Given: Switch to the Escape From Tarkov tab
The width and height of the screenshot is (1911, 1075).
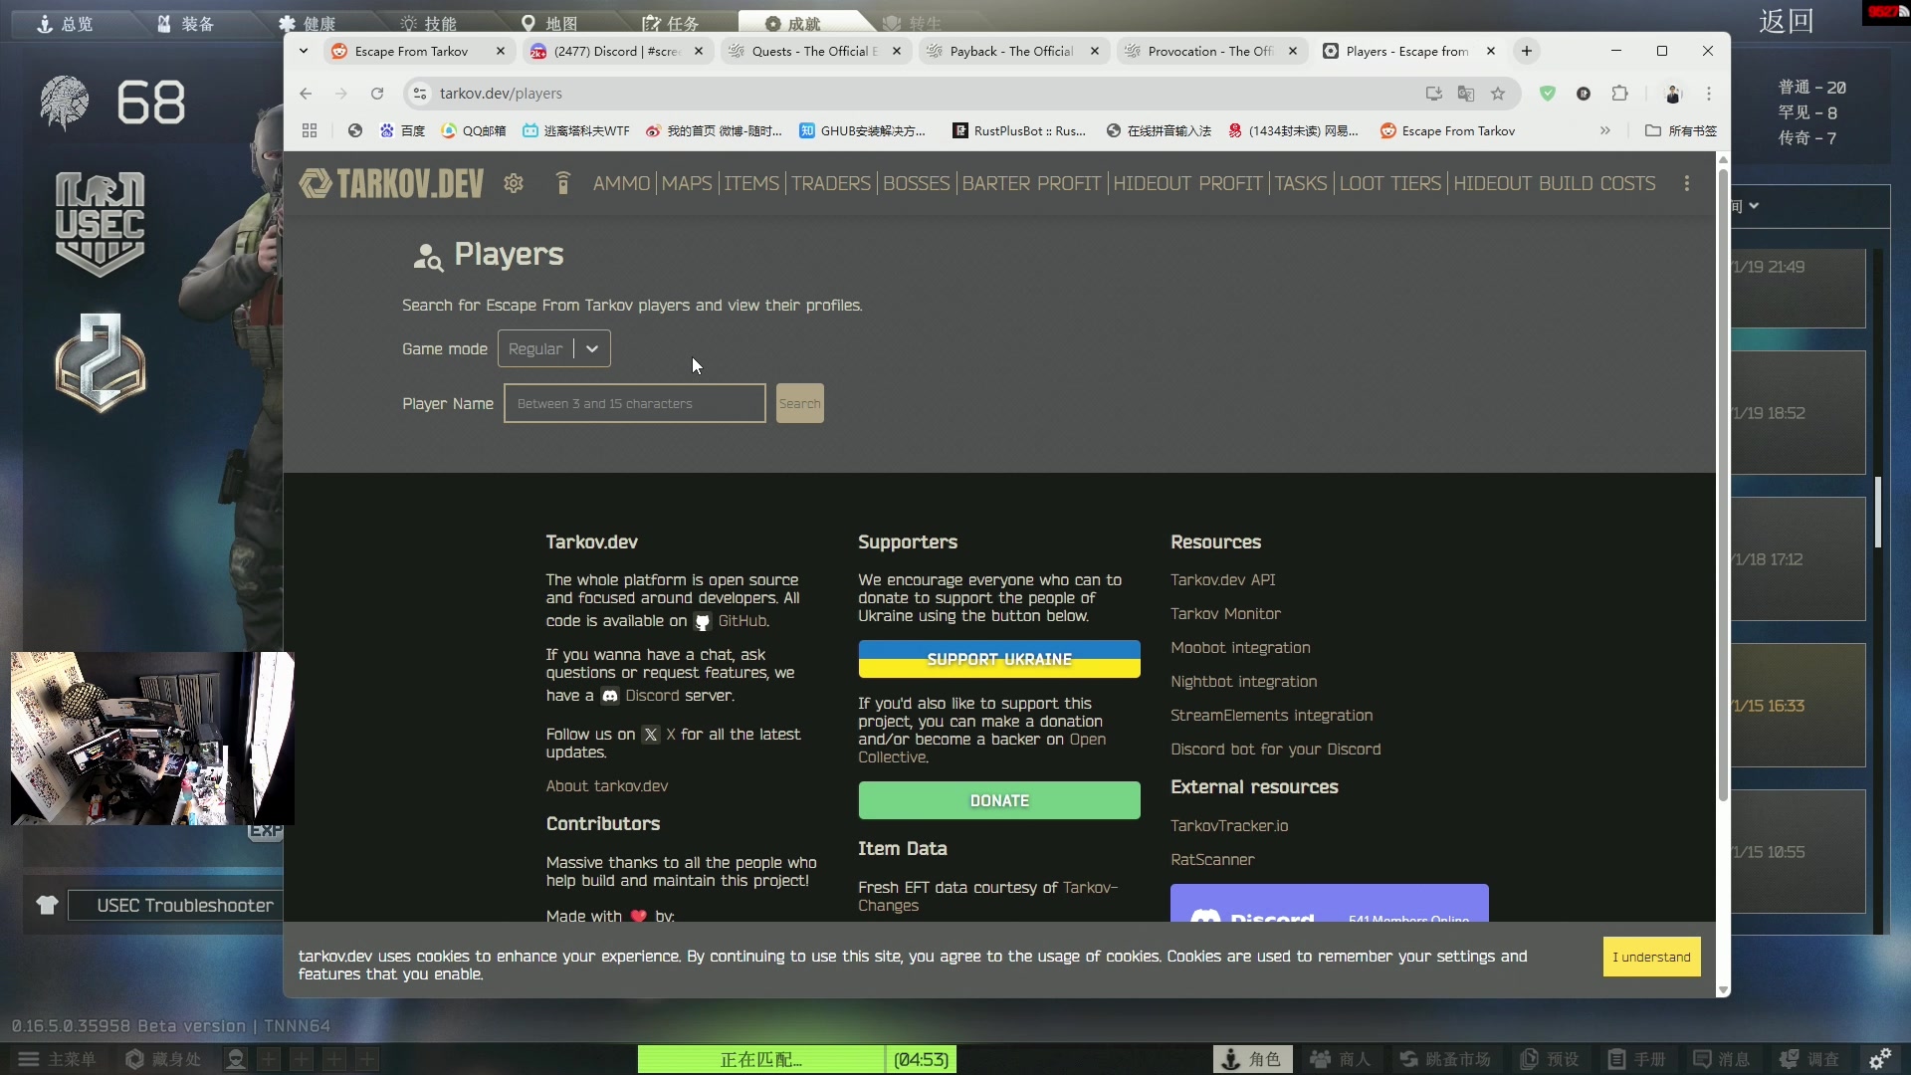Looking at the screenshot, I should coord(411,51).
